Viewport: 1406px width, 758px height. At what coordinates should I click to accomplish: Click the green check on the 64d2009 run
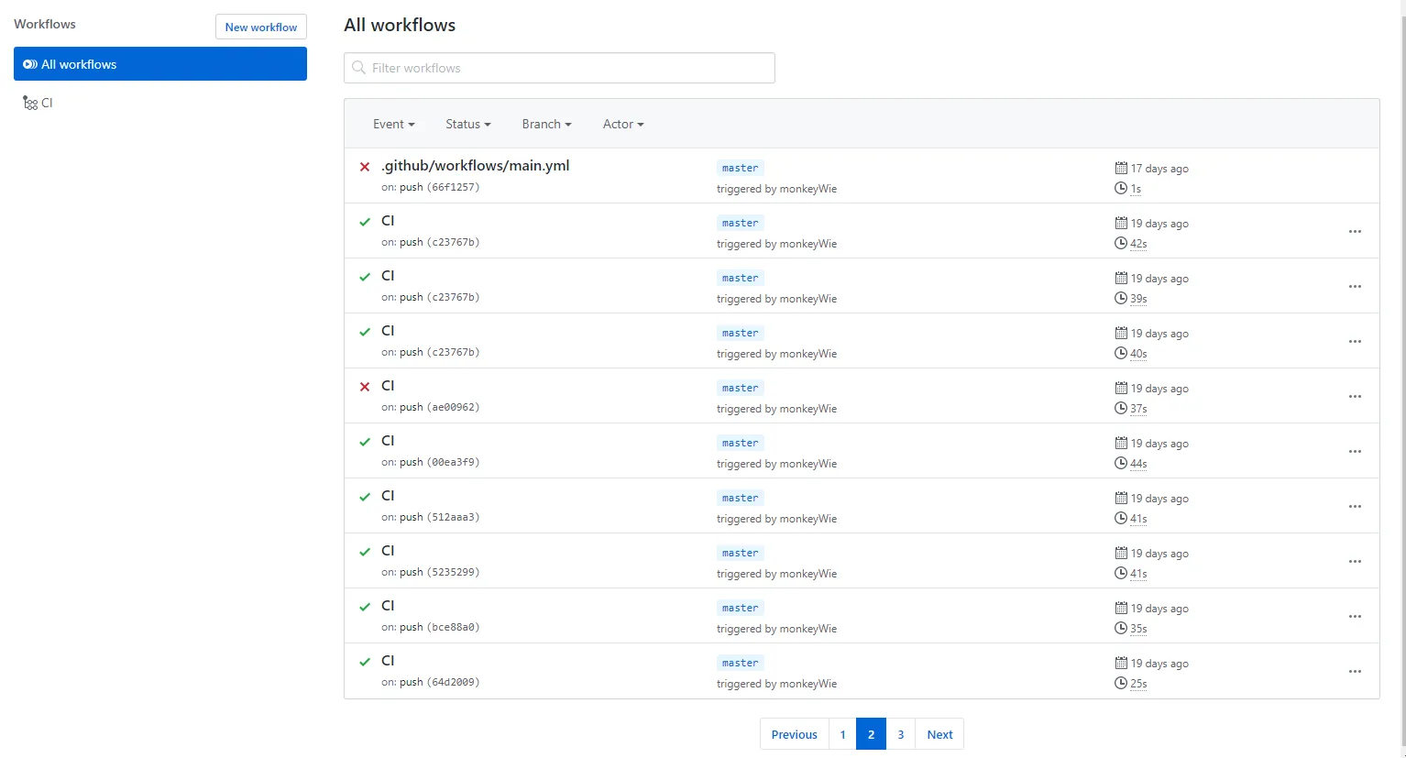click(x=365, y=662)
